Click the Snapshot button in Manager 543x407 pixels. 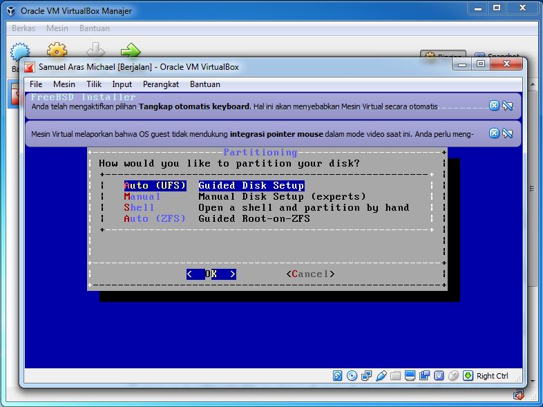tap(496, 55)
